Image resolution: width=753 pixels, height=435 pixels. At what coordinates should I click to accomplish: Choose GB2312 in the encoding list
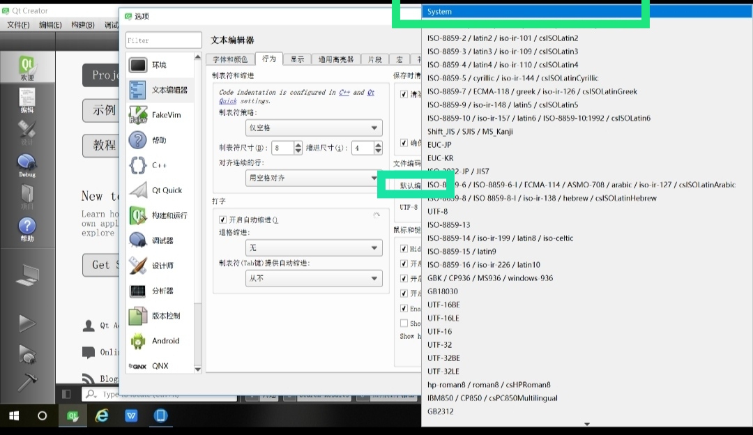pyautogui.click(x=587, y=411)
